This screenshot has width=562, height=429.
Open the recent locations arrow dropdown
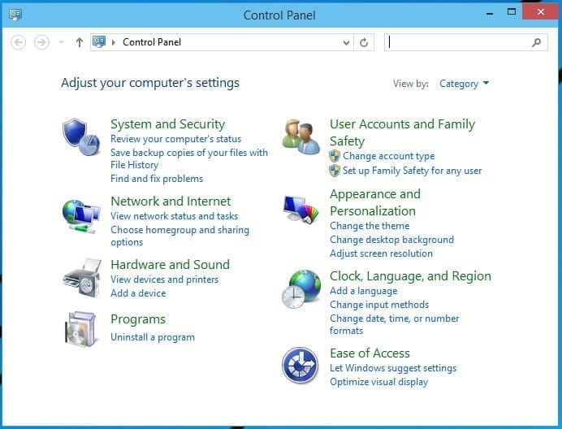click(61, 42)
